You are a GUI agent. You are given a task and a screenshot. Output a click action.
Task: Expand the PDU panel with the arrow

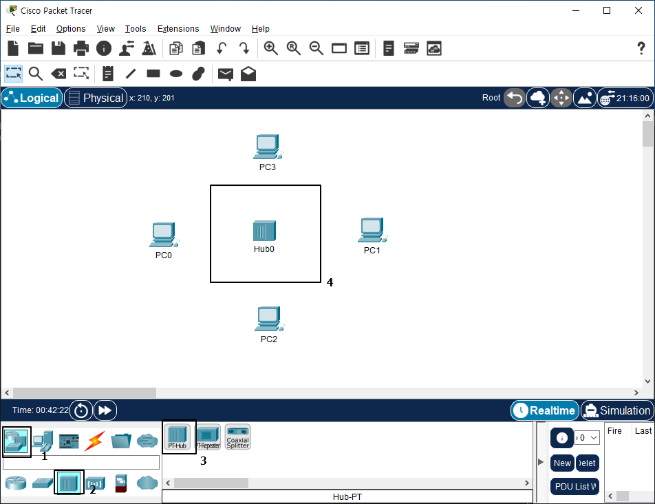pos(541,462)
